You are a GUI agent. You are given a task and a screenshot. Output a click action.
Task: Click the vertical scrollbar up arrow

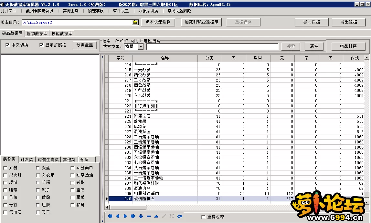point(367,58)
